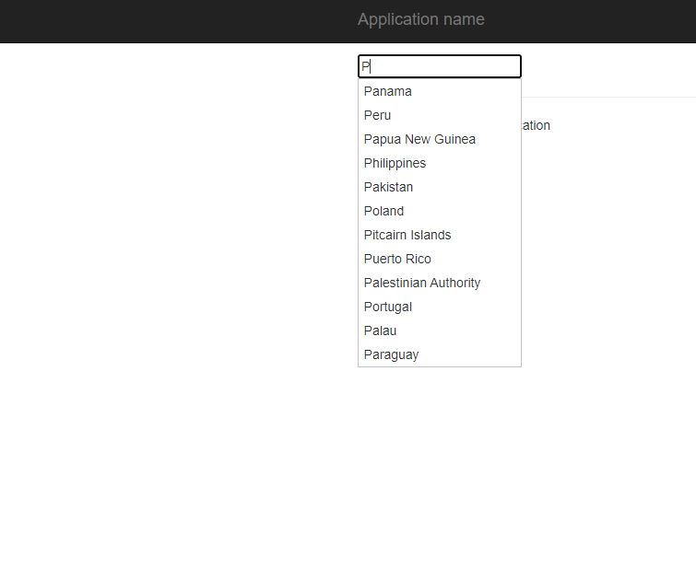The width and height of the screenshot is (696, 580).
Task: Choose Puerto Rico from the list
Action: tap(440, 259)
